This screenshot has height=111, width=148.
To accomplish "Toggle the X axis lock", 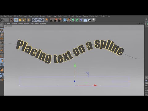I will pos(34,20).
